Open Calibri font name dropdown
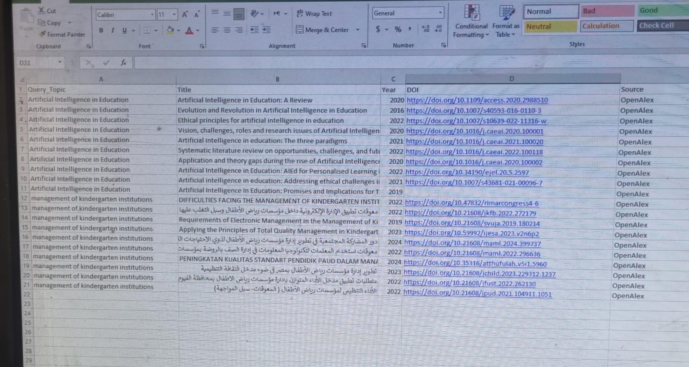 coord(152,15)
